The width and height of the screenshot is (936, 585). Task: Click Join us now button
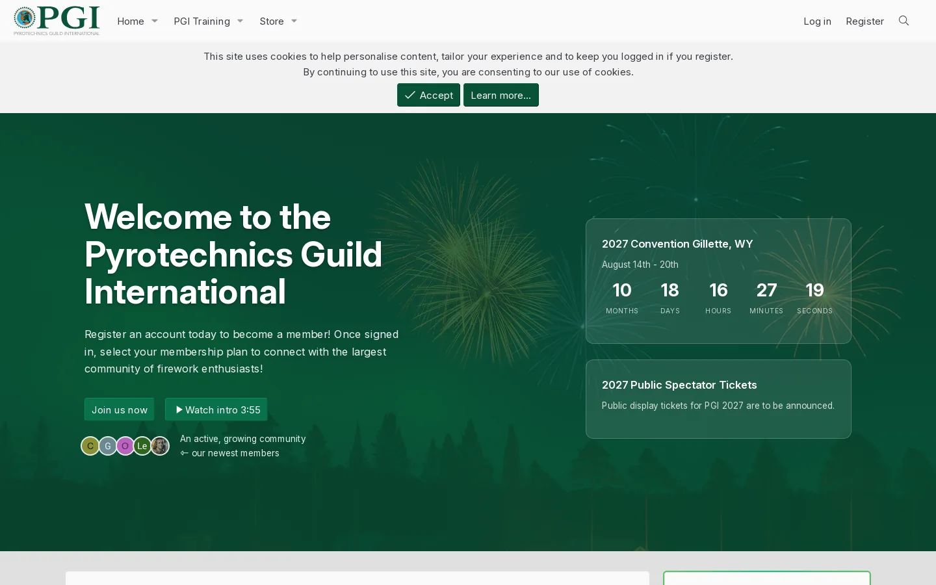point(120,409)
